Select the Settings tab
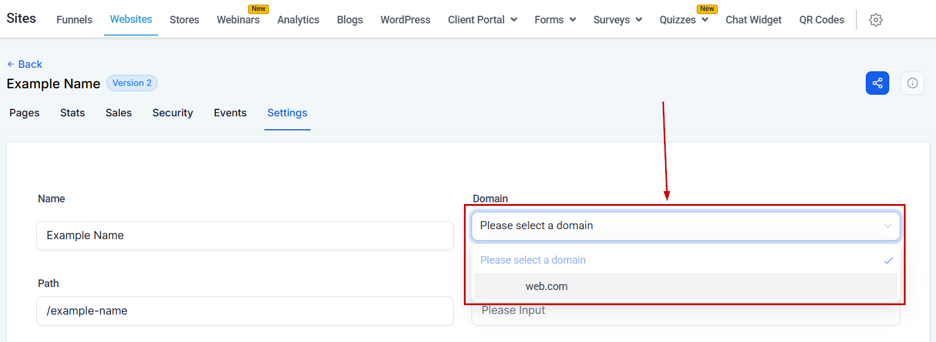The image size is (936, 342). 287,113
